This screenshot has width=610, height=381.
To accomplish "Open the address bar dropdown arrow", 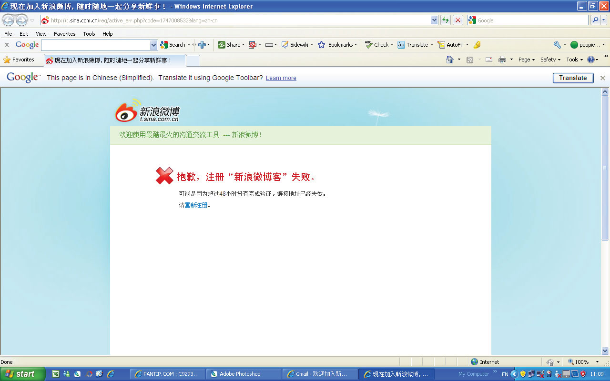I will click(434, 20).
